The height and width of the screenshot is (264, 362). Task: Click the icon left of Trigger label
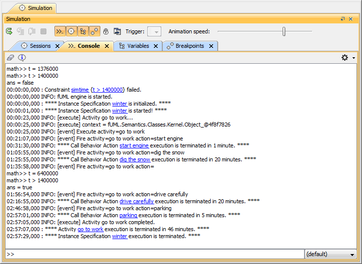coord(117,31)
